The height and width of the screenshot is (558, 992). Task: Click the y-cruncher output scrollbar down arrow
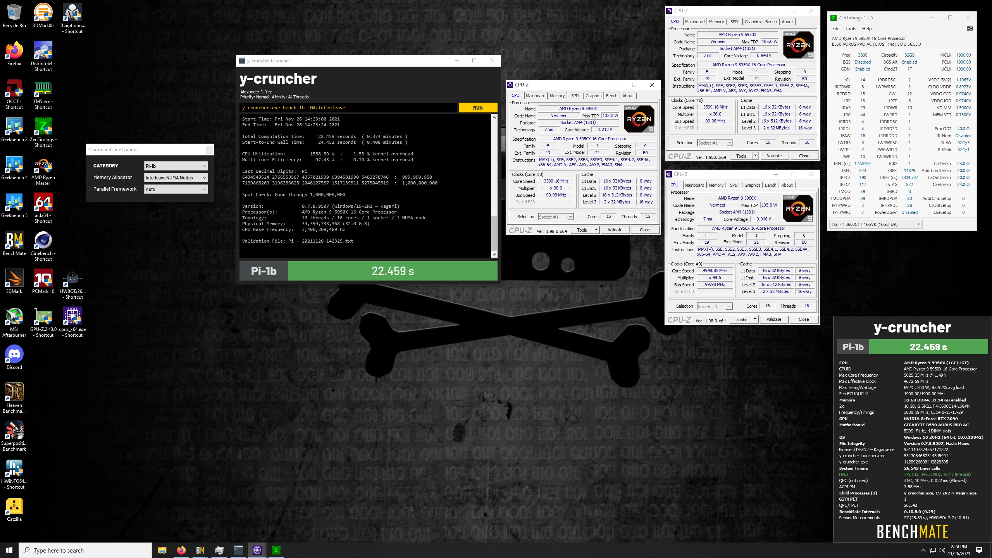494,254
